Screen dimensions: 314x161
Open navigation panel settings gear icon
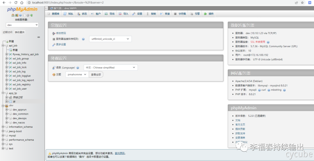28,15
